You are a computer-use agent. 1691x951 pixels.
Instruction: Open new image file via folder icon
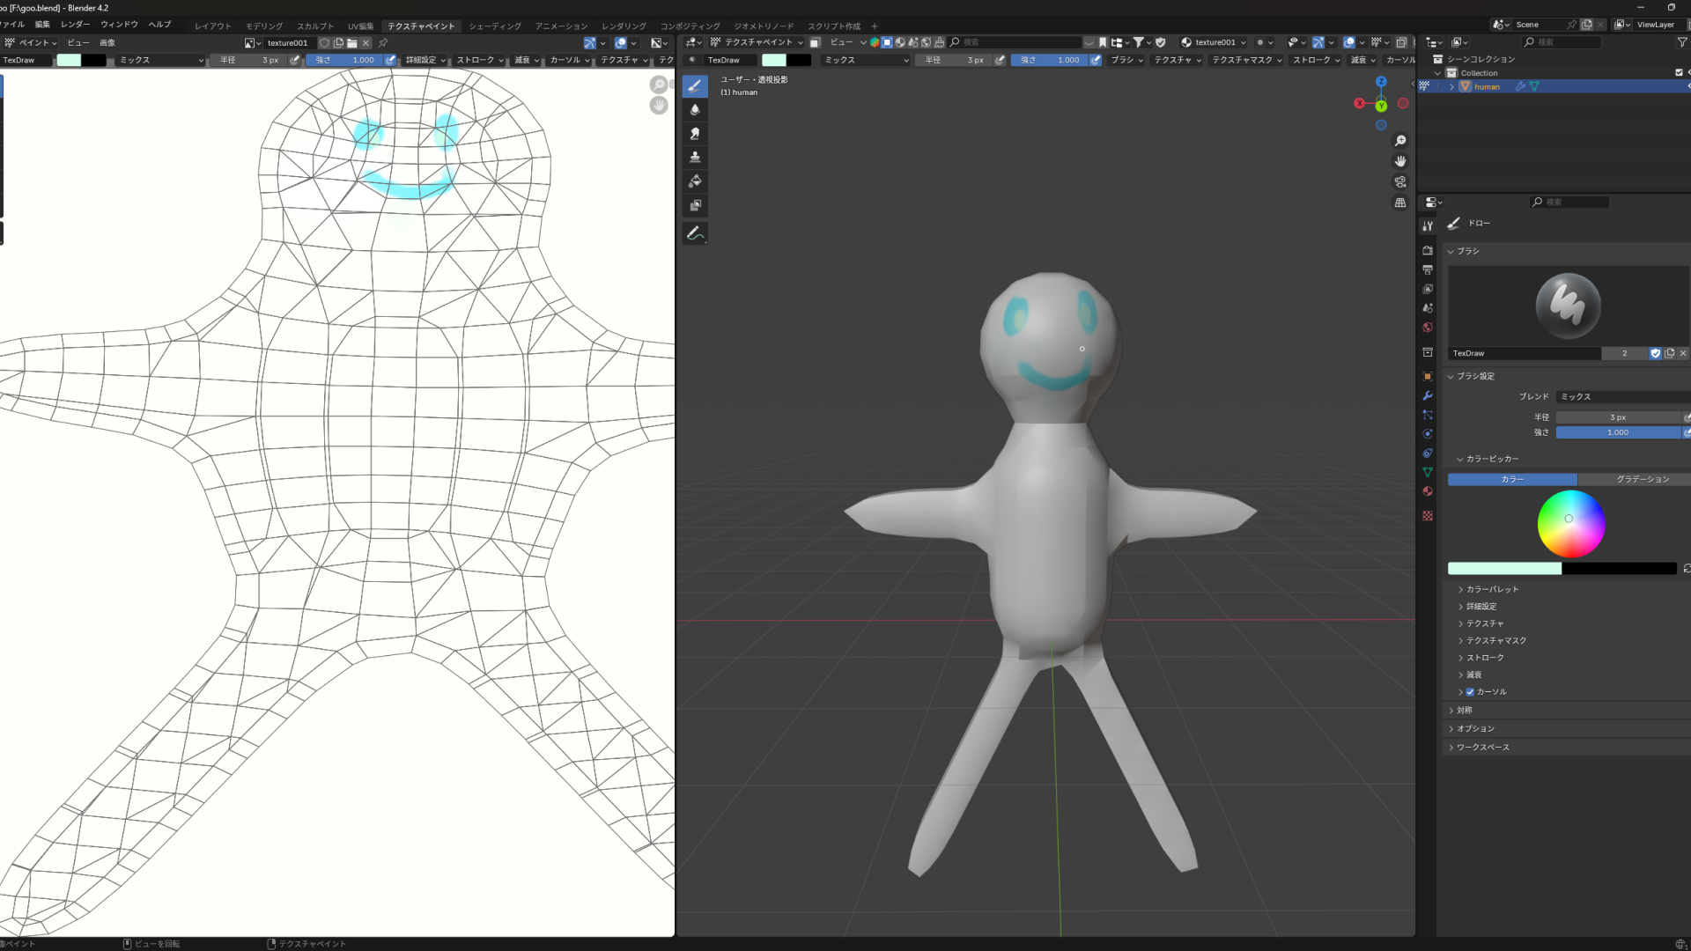tap(352, 42)
